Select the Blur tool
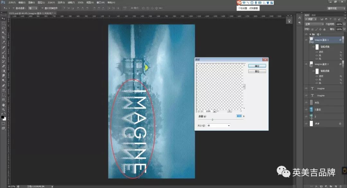This screenshot has height=188, width=347. (x=3, y=76)
